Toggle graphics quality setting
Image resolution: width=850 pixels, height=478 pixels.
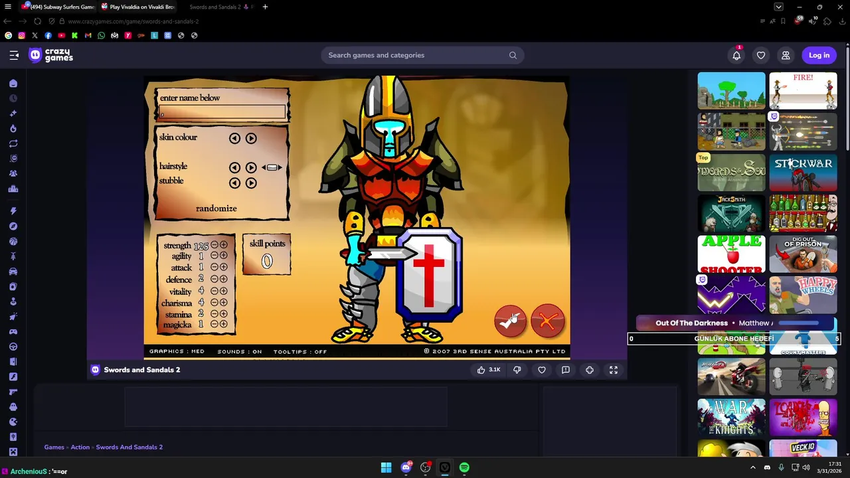[x=177, y=351]
